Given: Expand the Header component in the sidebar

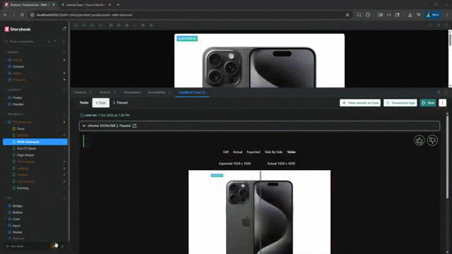Looking at the screenshot, I should point(18,104).
